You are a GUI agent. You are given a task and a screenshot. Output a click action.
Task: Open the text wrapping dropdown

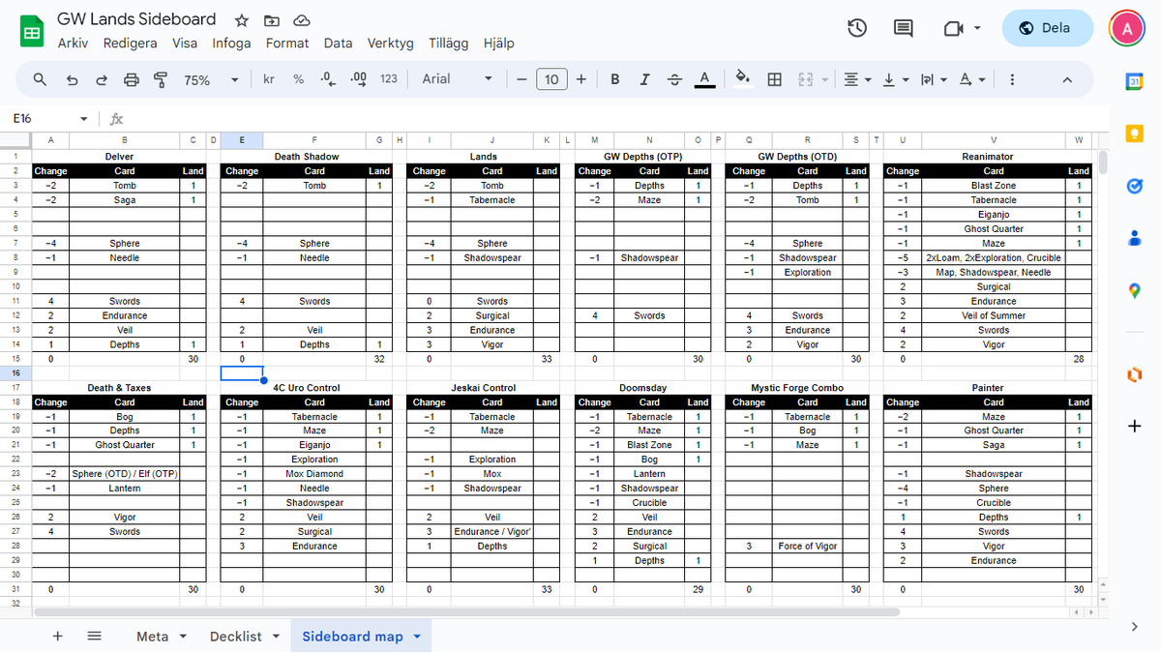point(933,79)
